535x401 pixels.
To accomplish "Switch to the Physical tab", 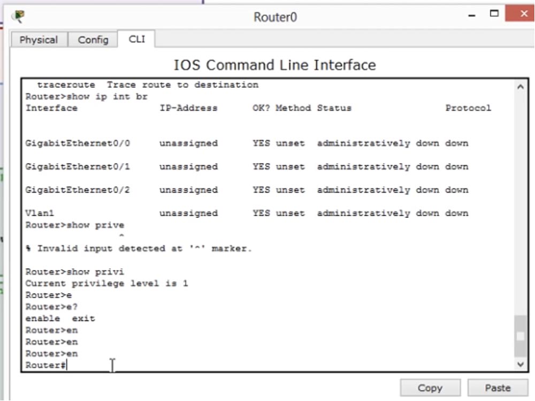I will pyautogui.click(x=39, y=40).
